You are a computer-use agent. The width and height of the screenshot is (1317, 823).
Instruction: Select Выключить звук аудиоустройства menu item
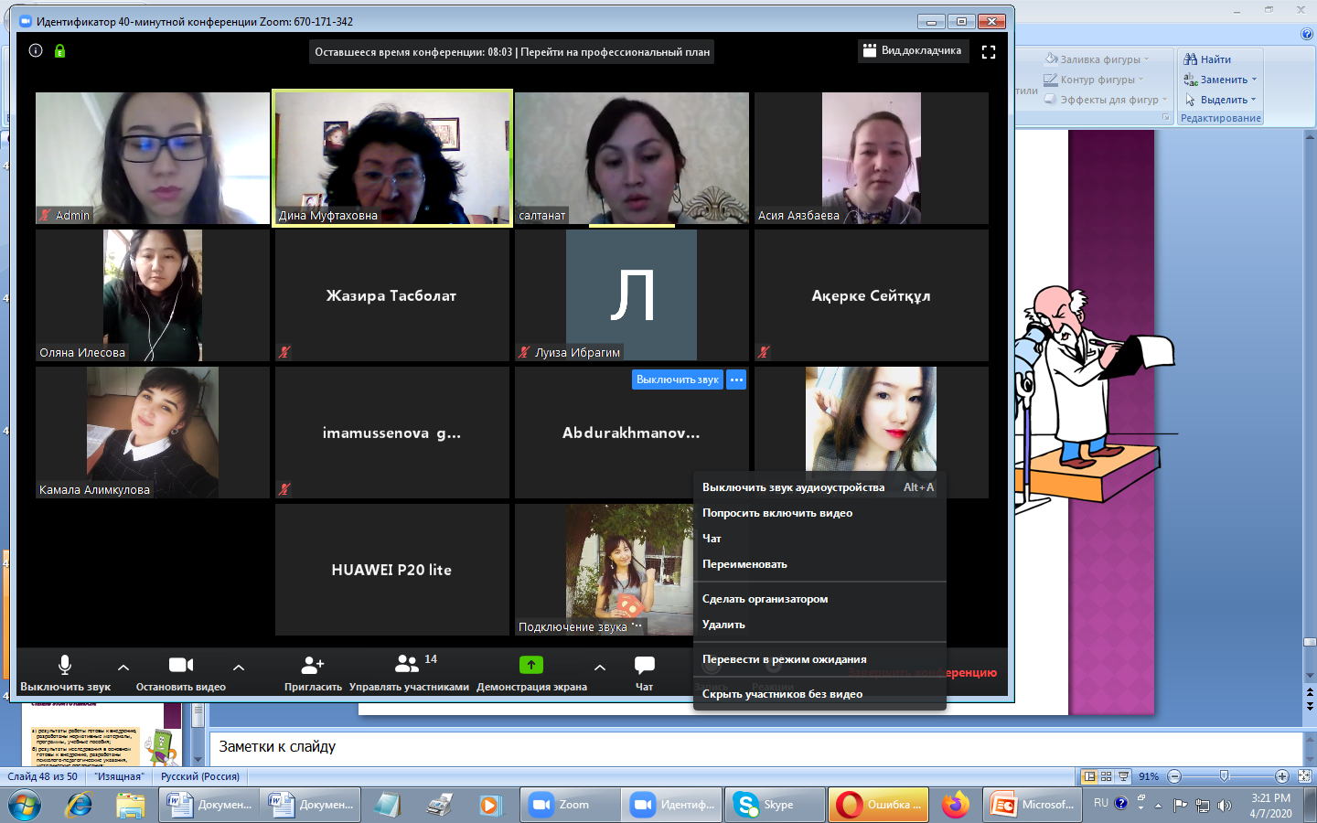pos(819,487)
